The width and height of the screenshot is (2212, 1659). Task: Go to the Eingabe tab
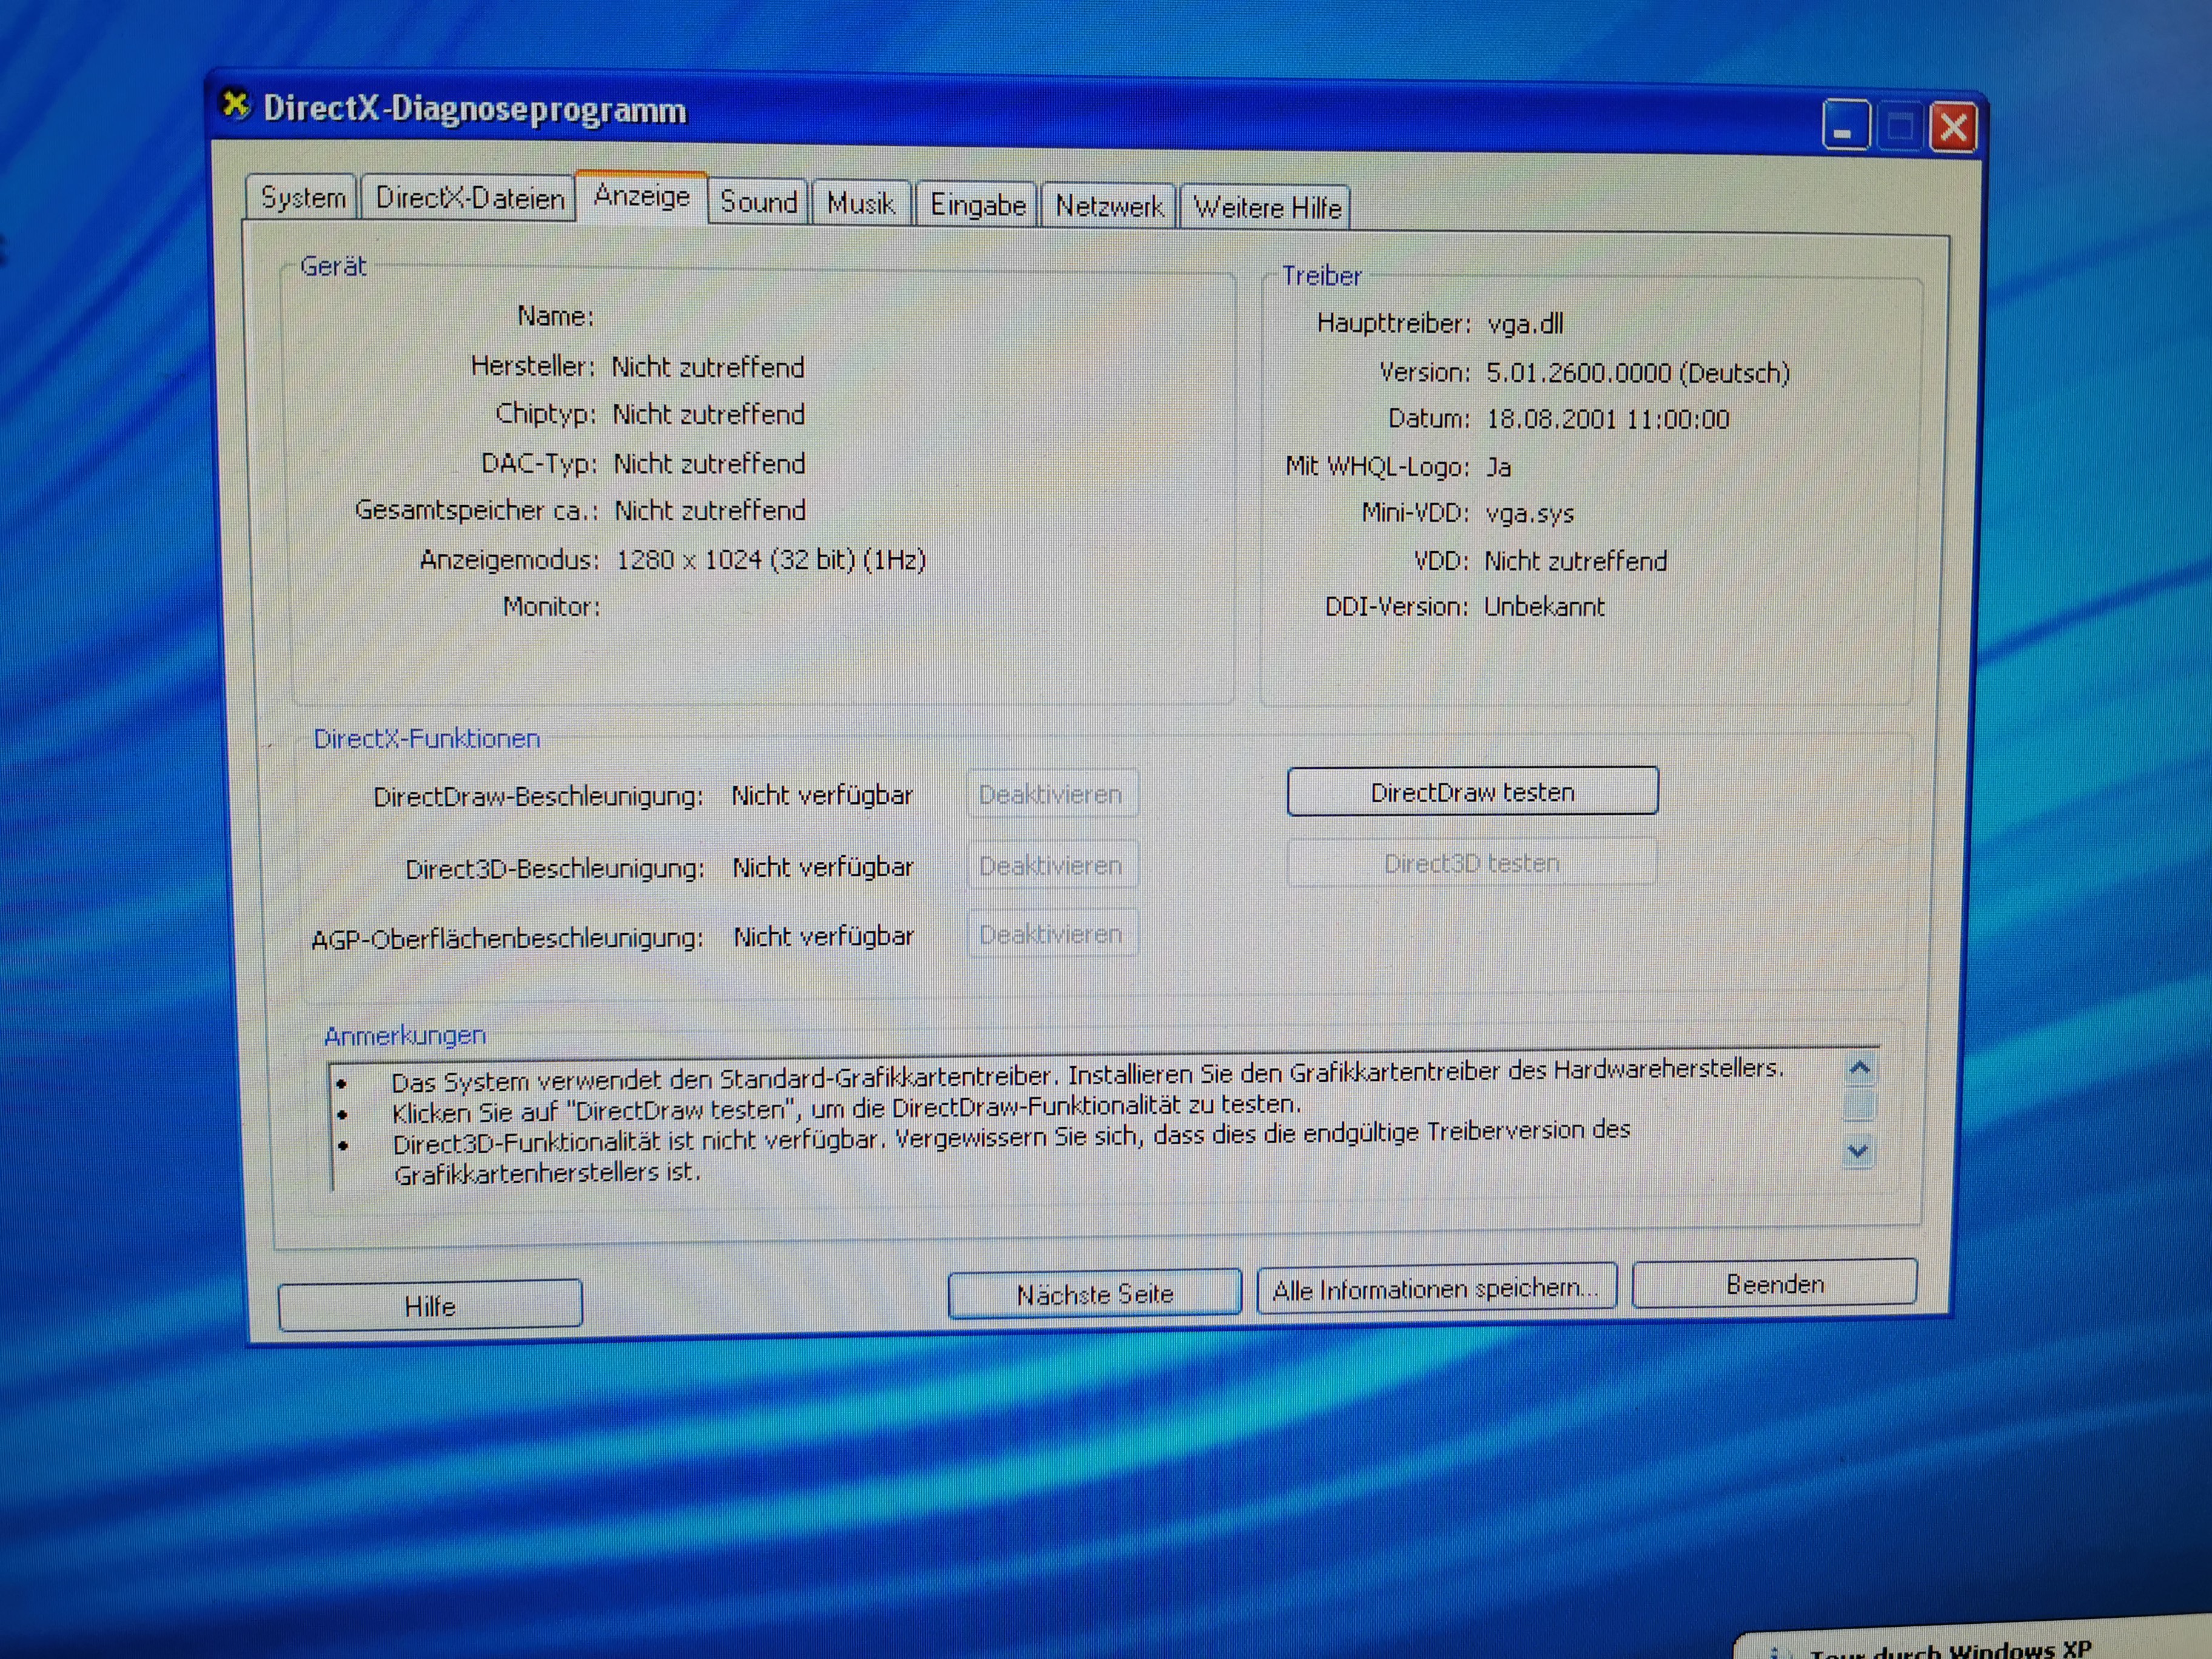977,205
